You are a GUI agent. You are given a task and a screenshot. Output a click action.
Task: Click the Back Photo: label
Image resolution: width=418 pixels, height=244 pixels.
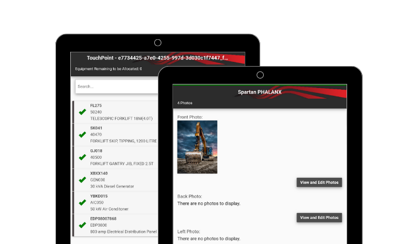pyautogui.click(x=189, y=196)
